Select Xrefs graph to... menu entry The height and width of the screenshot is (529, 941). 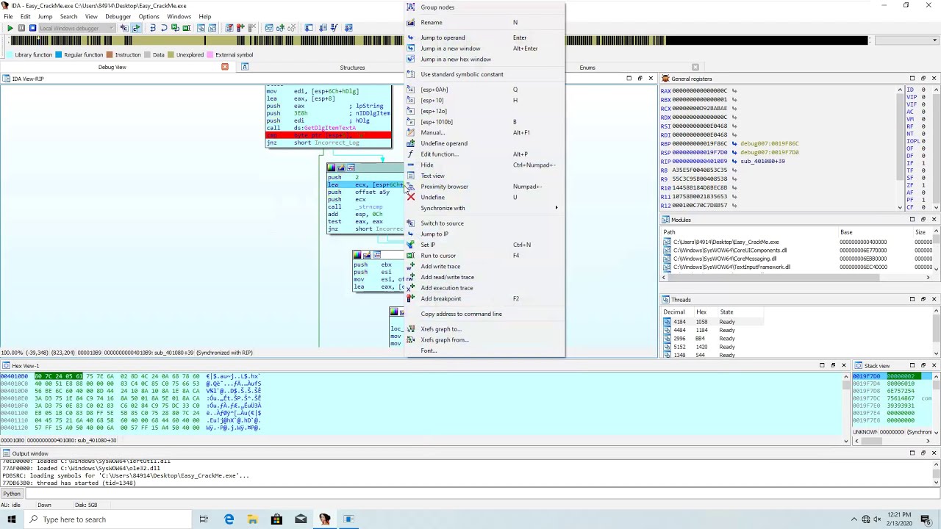[x=485, y=329]
